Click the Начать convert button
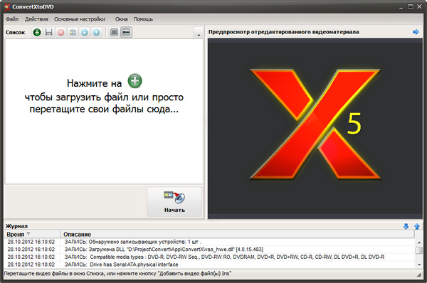Viewport: 427px width, 283px height. (174, 202)
